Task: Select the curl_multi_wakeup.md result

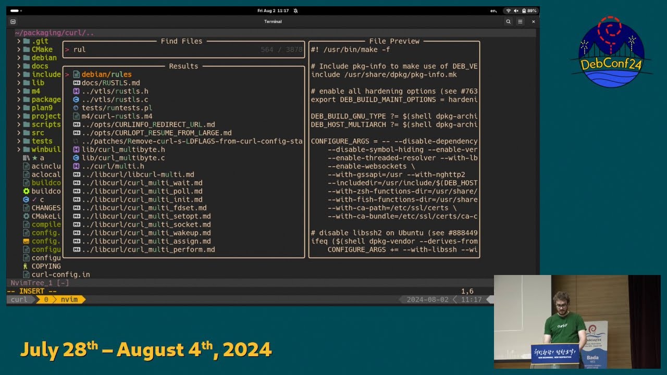Action: click(x=146, y=233)
